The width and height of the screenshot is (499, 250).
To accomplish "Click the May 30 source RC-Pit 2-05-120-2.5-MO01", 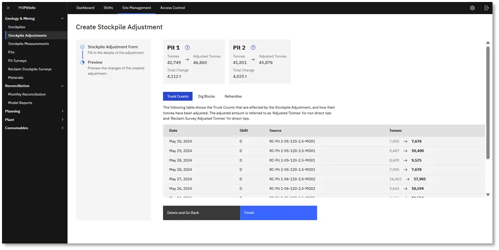I will [x=292, y=141].
